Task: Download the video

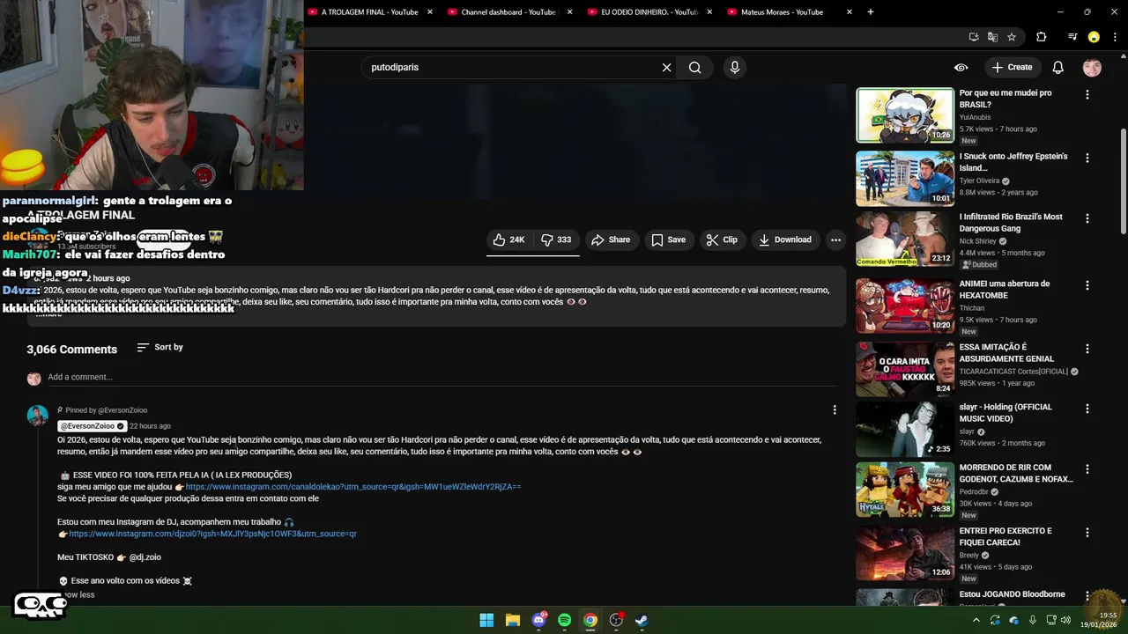Action: pos(784,240)
